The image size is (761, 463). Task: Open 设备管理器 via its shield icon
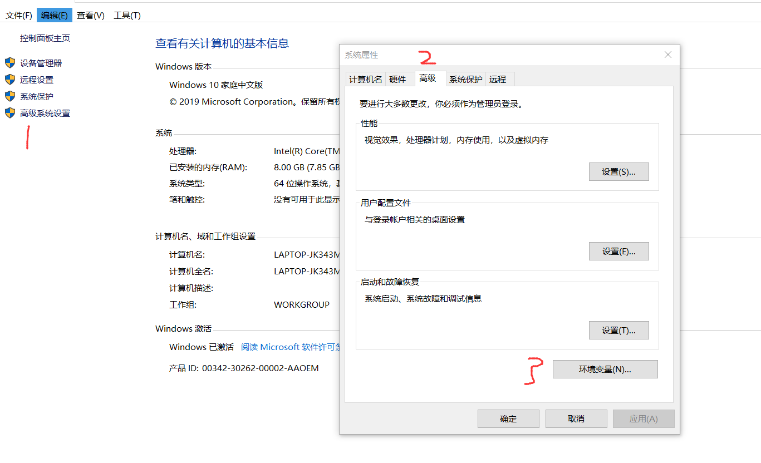(10, 62)
